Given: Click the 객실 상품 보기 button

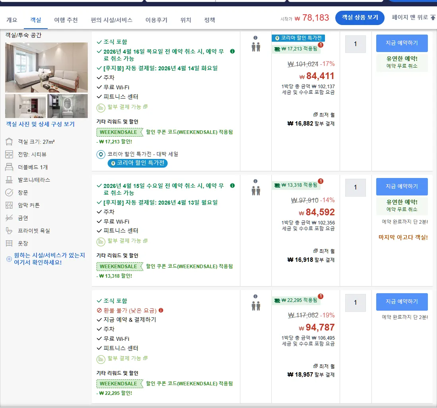Looking at the screenshot, I should pos(360,17).
